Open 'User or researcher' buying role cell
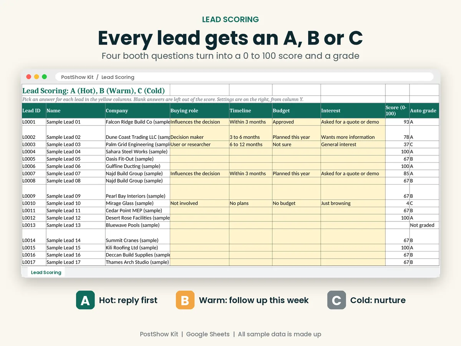Image resolution: width=461 pixels, height=346 pixels. click(199, 145)
